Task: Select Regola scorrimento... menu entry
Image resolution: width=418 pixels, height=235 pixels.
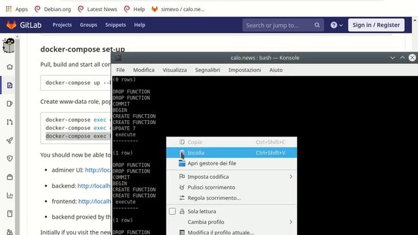Action: (232, 198)
